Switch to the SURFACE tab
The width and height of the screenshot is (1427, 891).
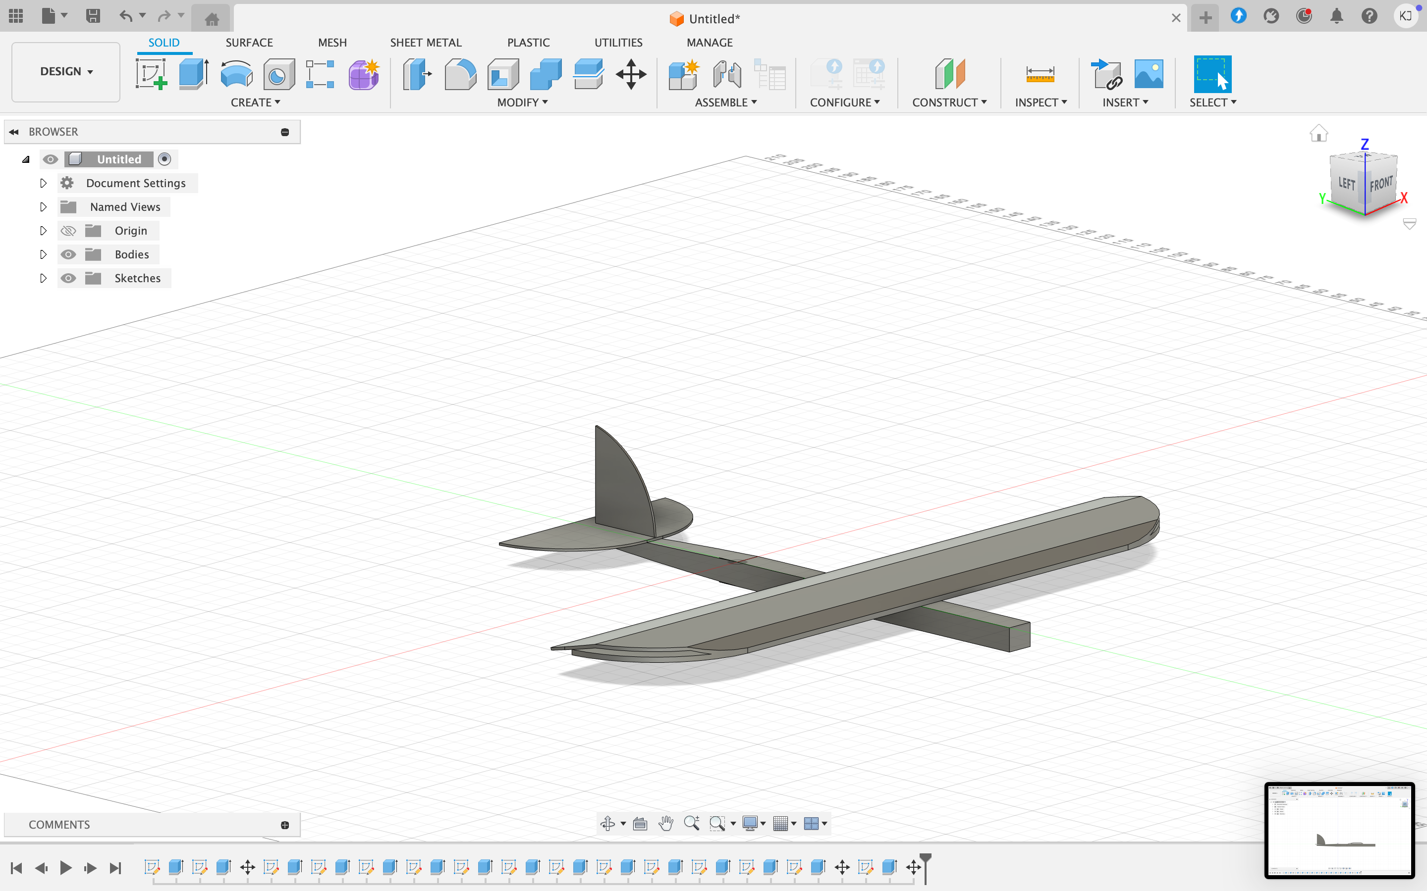tap(249, 43)
